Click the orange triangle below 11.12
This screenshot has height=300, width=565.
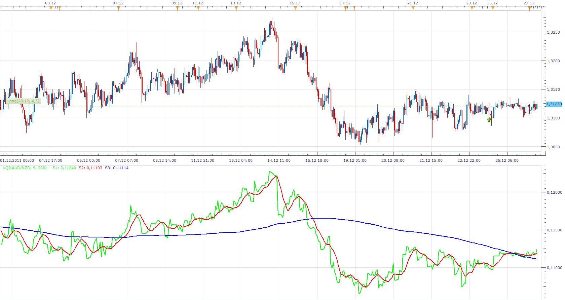click(x=198, y=8)
